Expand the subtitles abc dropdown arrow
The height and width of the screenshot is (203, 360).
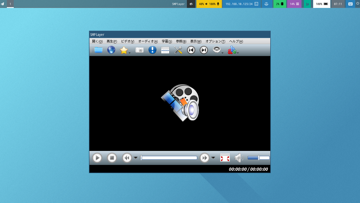238,53
